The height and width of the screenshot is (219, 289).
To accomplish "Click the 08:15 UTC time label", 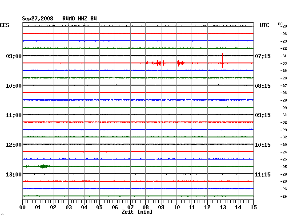I will 263,86.
